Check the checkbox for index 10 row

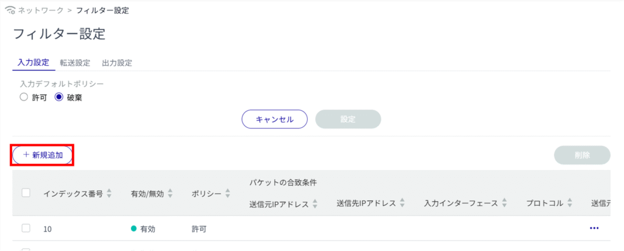tap(26, 228)
